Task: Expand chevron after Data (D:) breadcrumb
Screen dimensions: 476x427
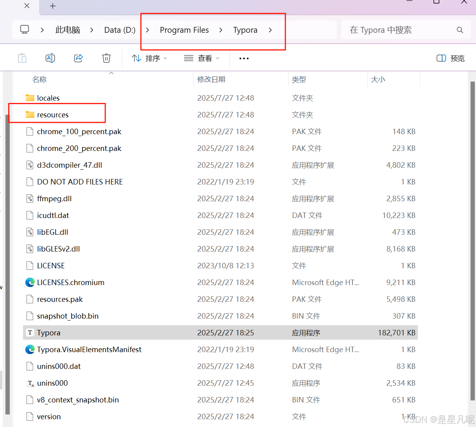Action: click(147, 30)
